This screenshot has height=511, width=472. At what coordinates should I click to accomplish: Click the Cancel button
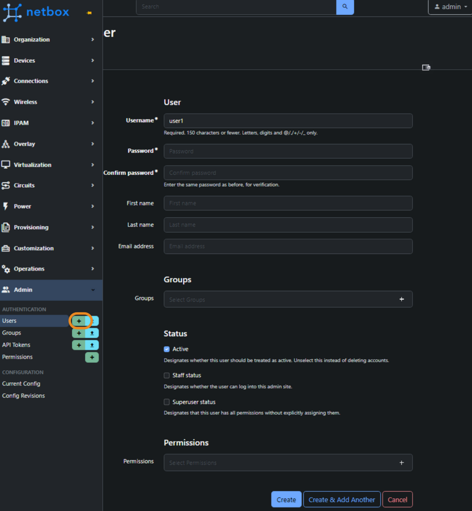point(397,499)
